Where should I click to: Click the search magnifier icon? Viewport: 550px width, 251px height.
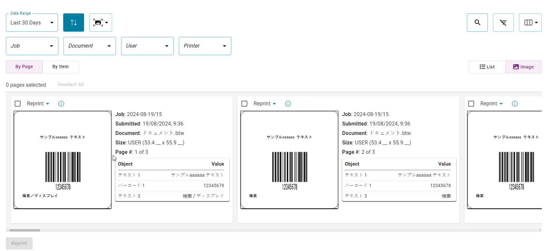click(477, 22)
